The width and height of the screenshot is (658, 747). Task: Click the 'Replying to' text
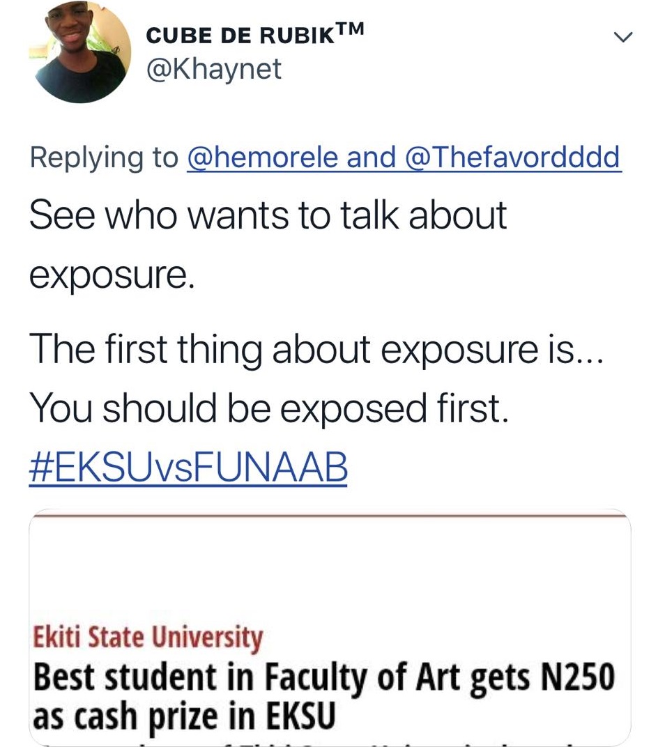(x=105, y=157)
